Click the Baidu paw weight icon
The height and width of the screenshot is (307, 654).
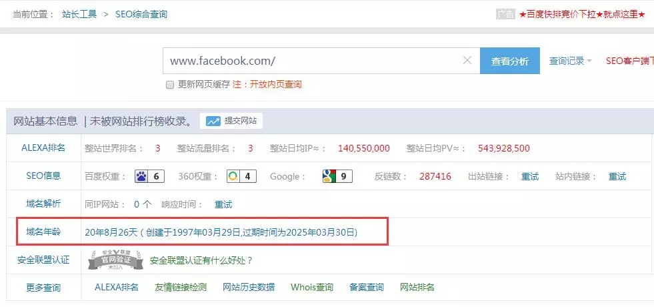pos(142,177)
